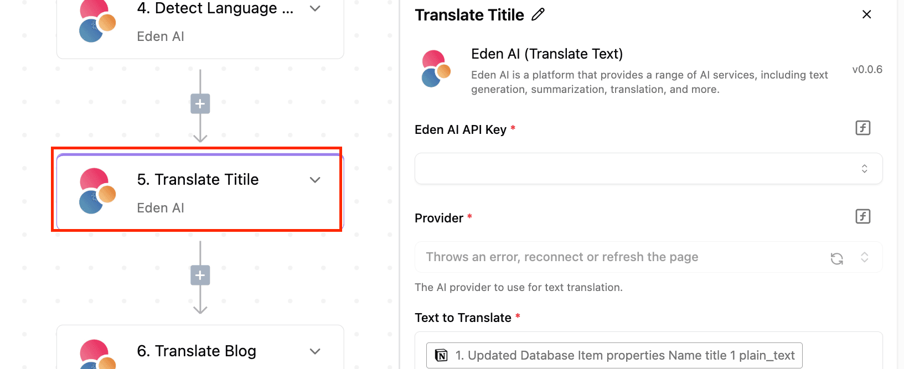
Task: Click the Eden AI icon on step 5
Action: pos(97,191)
